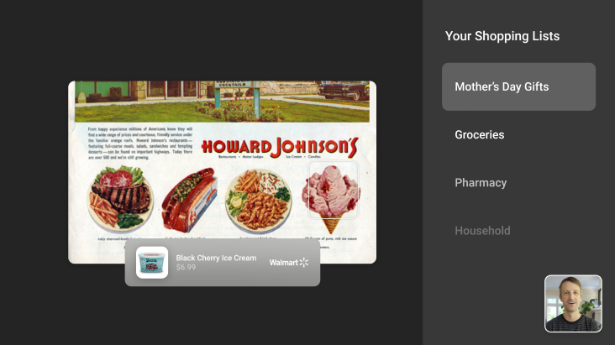Click the Walmart logo on product card

289,262
